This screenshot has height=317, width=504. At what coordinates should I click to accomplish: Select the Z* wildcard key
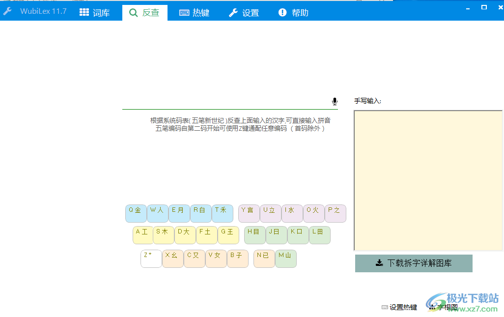(x=151, y=259)
